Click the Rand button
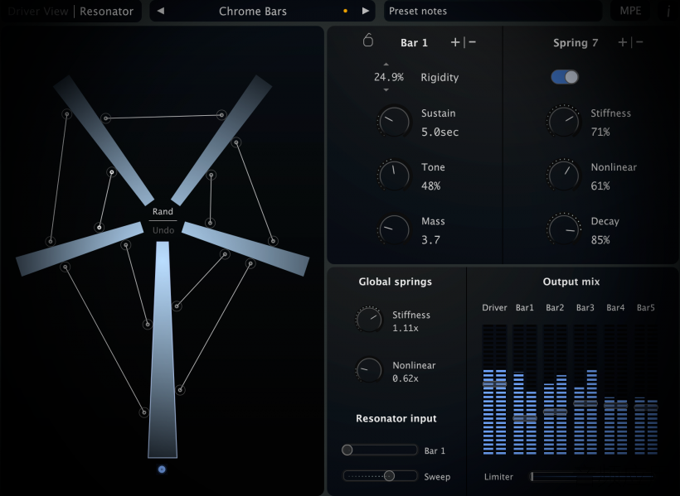 point(163,211)
